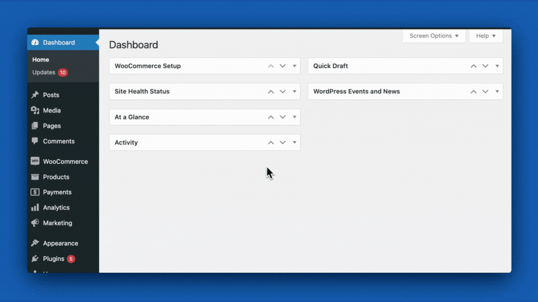Viewport: 538px width, 302px height.
Task: Click the Products archive box icon
Action: pos(35,177)
